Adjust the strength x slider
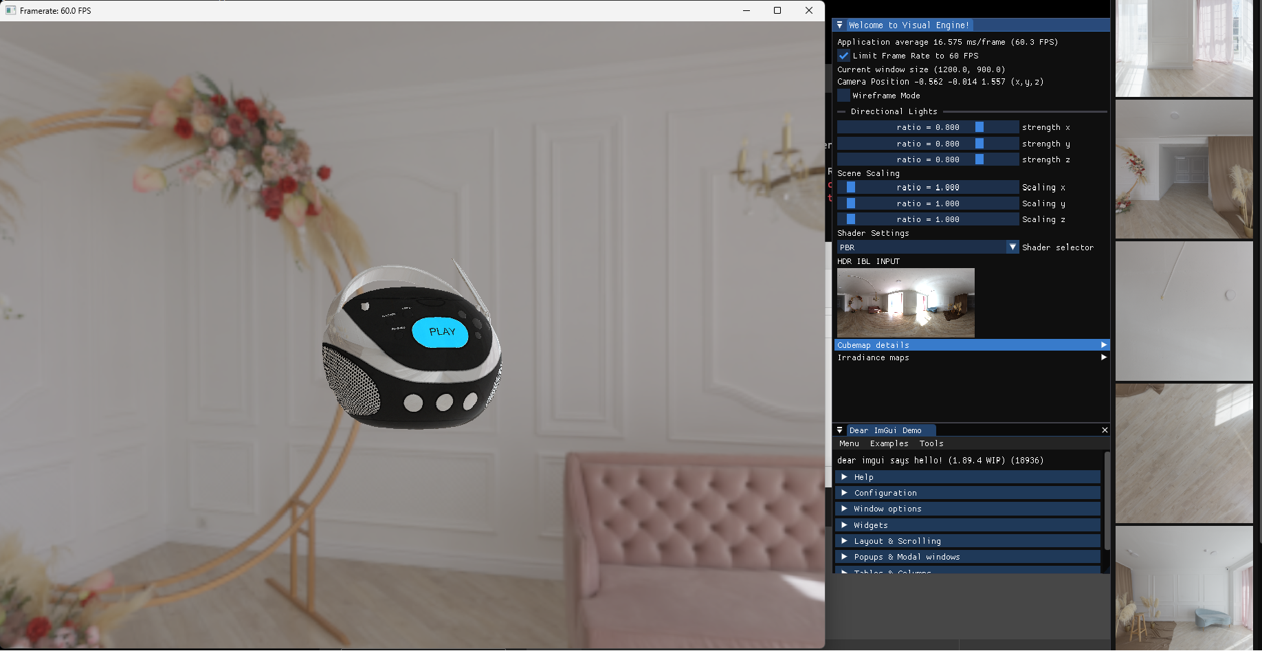 (928, 127)
